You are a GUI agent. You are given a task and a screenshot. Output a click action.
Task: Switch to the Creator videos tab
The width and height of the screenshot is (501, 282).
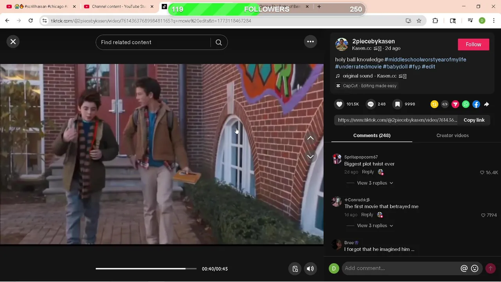pos(452,136)
